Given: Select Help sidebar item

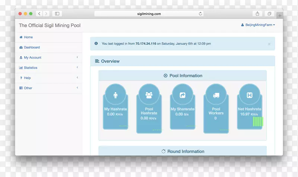Looking at the screenshot, I should pyautogui.click(x=49, y=78).
